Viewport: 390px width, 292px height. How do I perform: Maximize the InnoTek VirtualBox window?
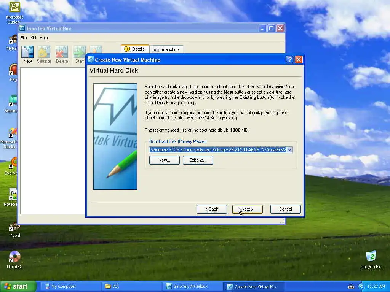point(271,29)
